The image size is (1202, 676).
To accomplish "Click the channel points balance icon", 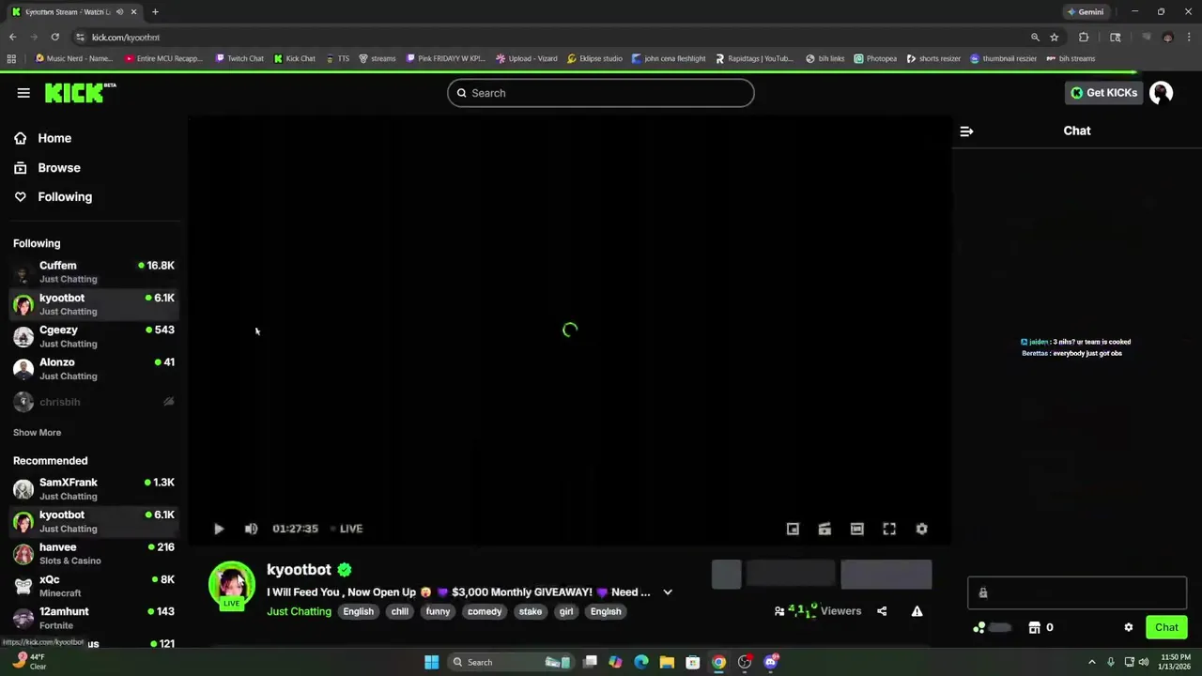I will [x=979, y=627].
